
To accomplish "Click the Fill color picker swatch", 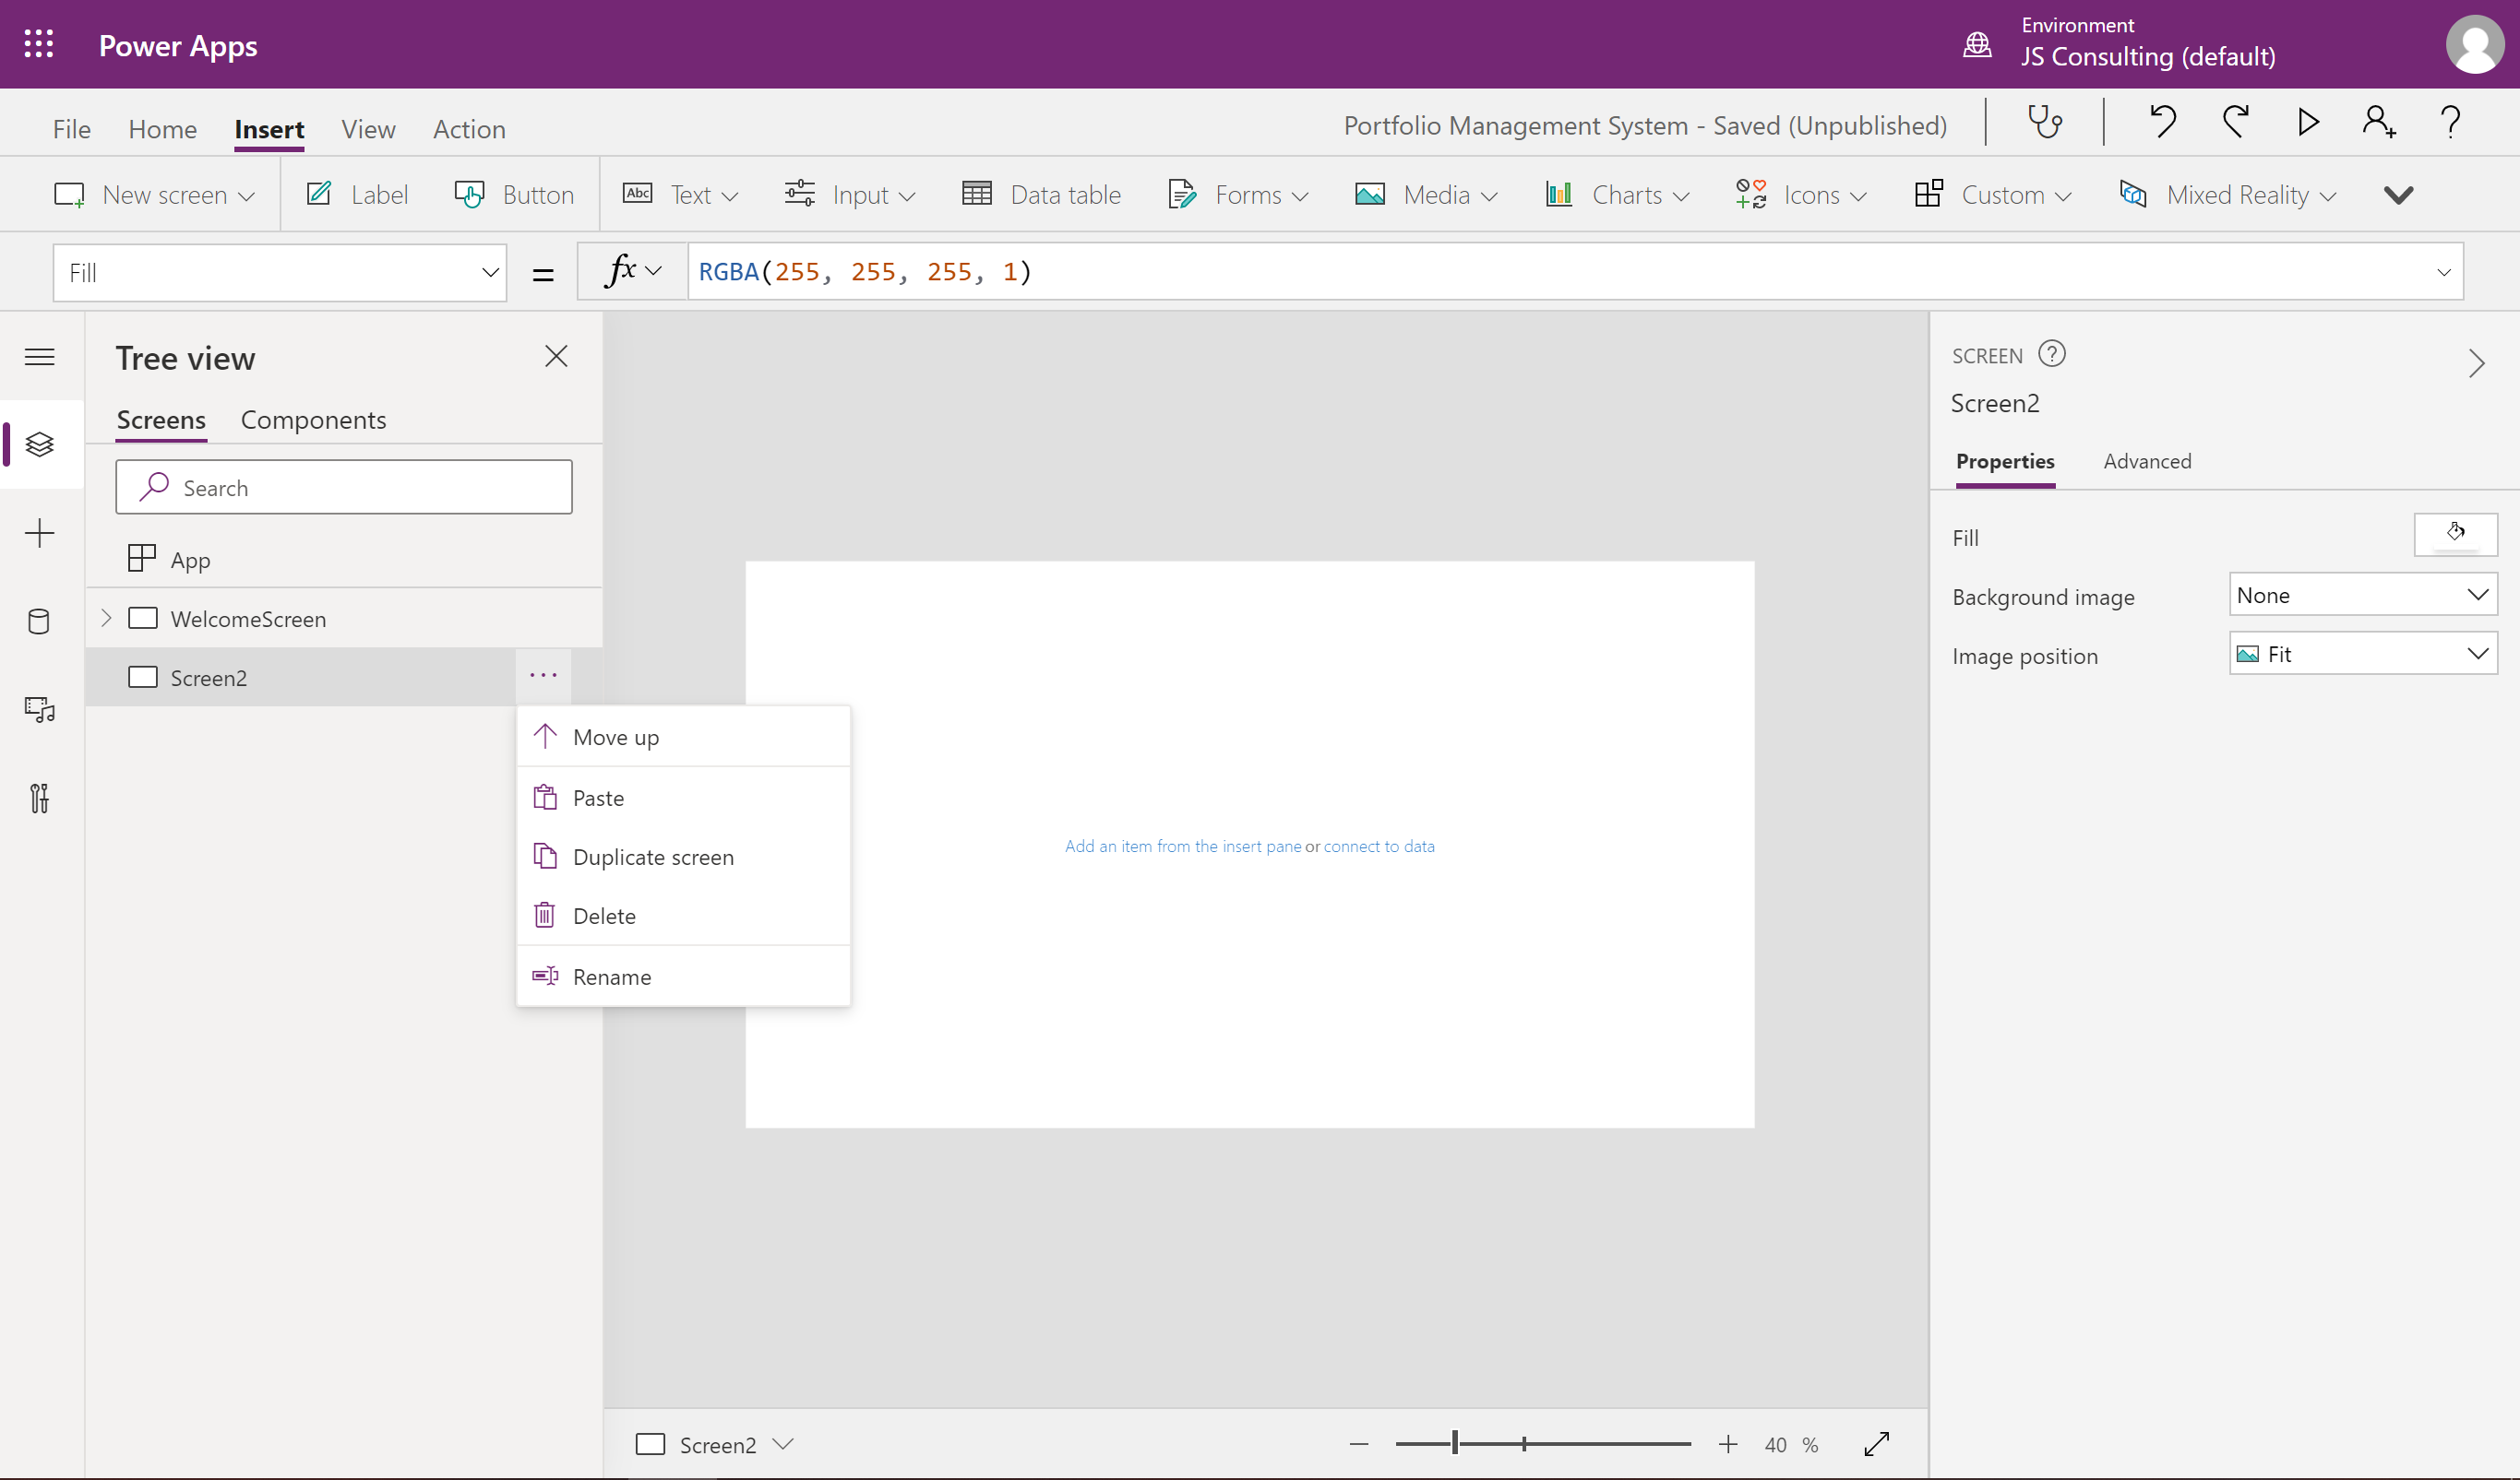I will coord(2455,535).
